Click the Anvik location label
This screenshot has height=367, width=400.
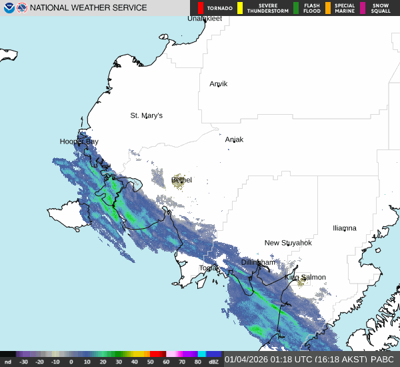point(218,83)
